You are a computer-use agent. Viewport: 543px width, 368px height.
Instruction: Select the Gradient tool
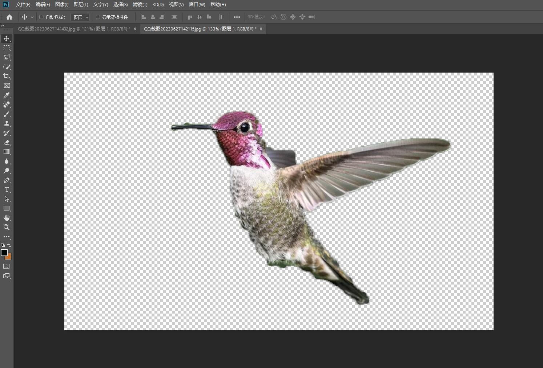(7, 152)
